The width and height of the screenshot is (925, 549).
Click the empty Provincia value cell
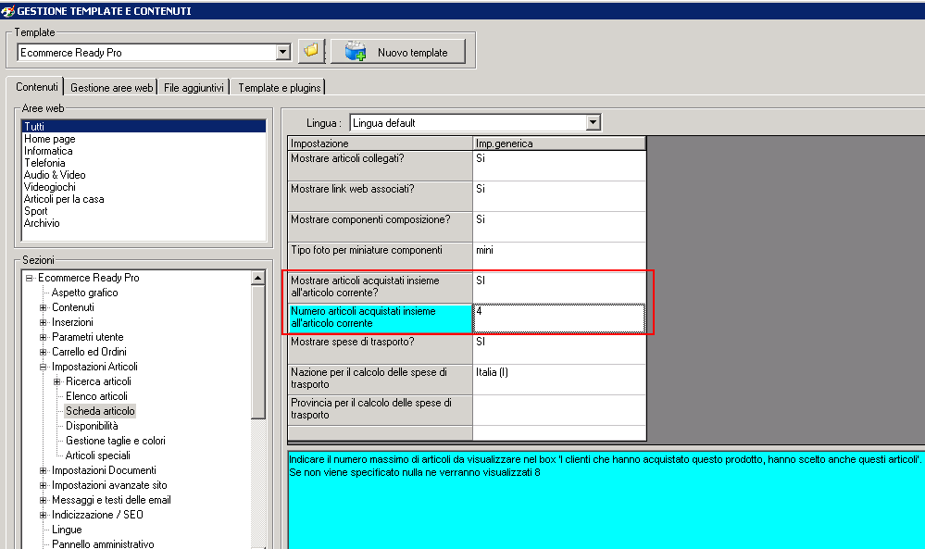pyautogui.click(x=559, y=410)
